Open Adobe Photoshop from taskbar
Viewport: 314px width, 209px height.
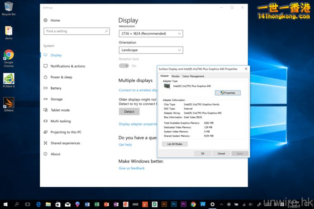(x=174, y=204)
